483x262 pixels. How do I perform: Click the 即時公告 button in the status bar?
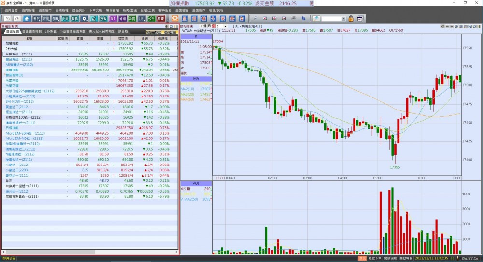point(9,258)
